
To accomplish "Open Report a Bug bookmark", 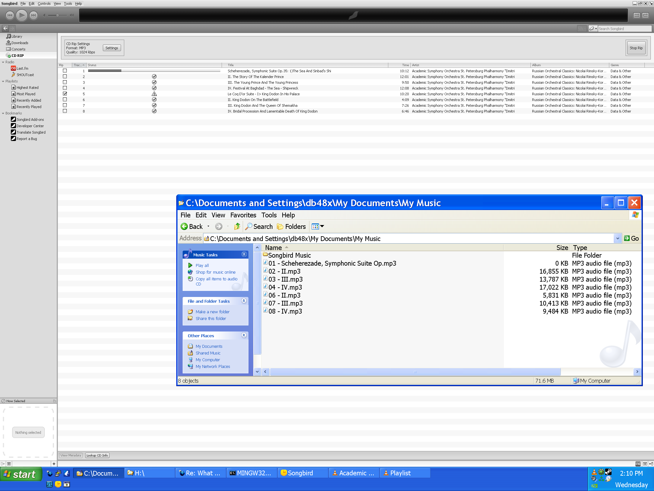I will (x=27, y=139).
